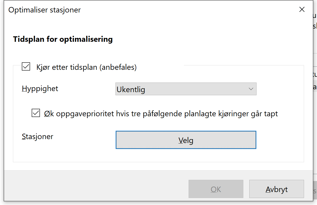Close the Optimaliser stasjoner dialog
The image size is (317, 205).
(302, 9)
